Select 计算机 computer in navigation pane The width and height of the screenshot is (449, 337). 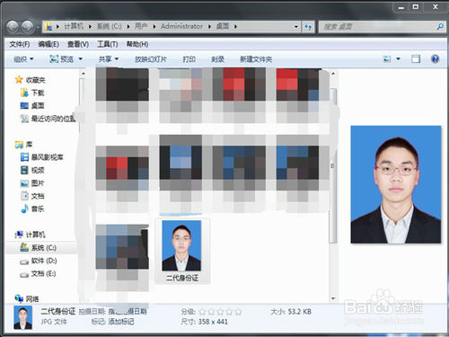30,235
